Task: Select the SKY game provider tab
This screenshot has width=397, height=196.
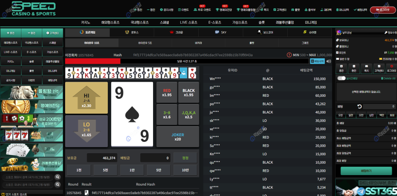Action: [x=221, y=32]
